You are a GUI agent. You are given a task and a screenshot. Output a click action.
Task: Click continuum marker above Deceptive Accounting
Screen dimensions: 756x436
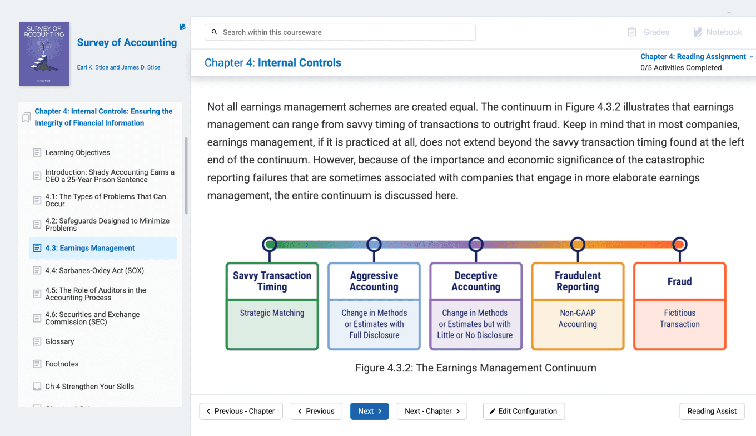pos(475,244)
